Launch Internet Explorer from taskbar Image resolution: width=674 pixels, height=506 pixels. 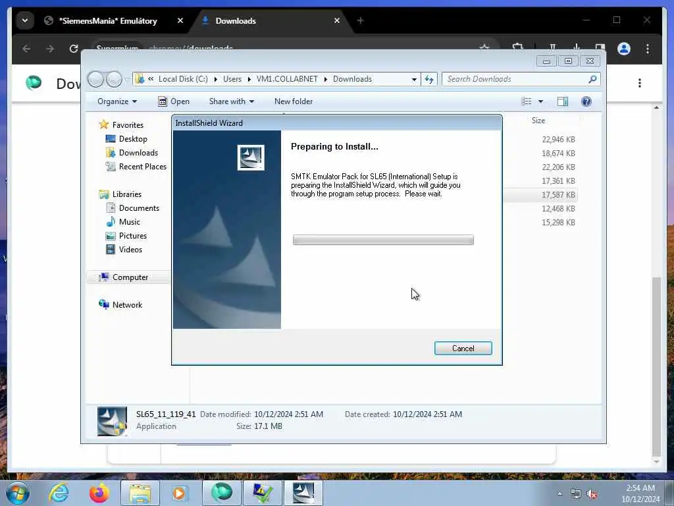coord(59,493)
